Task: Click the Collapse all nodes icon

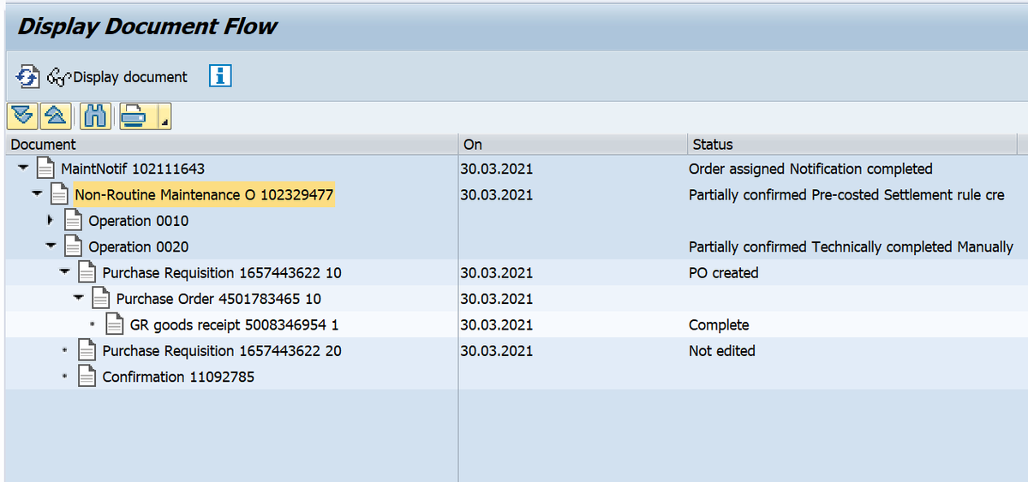Action: (54, 116)
